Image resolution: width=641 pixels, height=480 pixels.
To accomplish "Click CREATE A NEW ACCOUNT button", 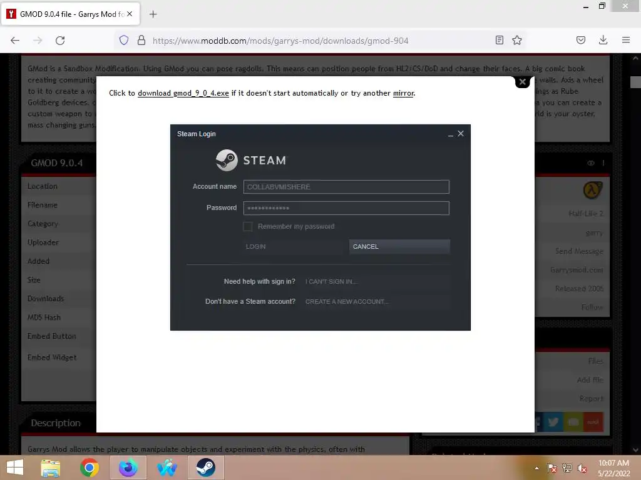I will point(376,302).
